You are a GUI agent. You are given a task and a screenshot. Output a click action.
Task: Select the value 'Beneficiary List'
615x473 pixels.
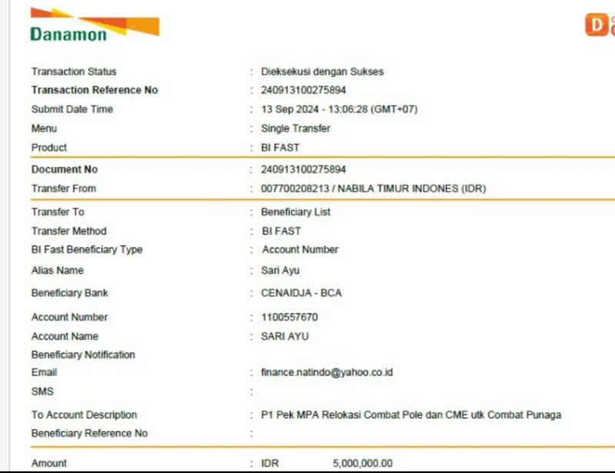296,212
